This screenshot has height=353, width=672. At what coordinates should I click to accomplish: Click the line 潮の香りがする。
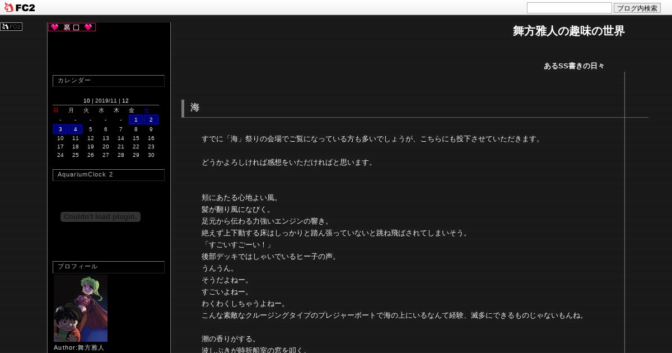click(230, 339)
